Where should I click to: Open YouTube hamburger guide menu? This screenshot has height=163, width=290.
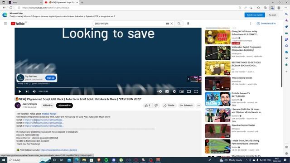click(x=5, y=24)
